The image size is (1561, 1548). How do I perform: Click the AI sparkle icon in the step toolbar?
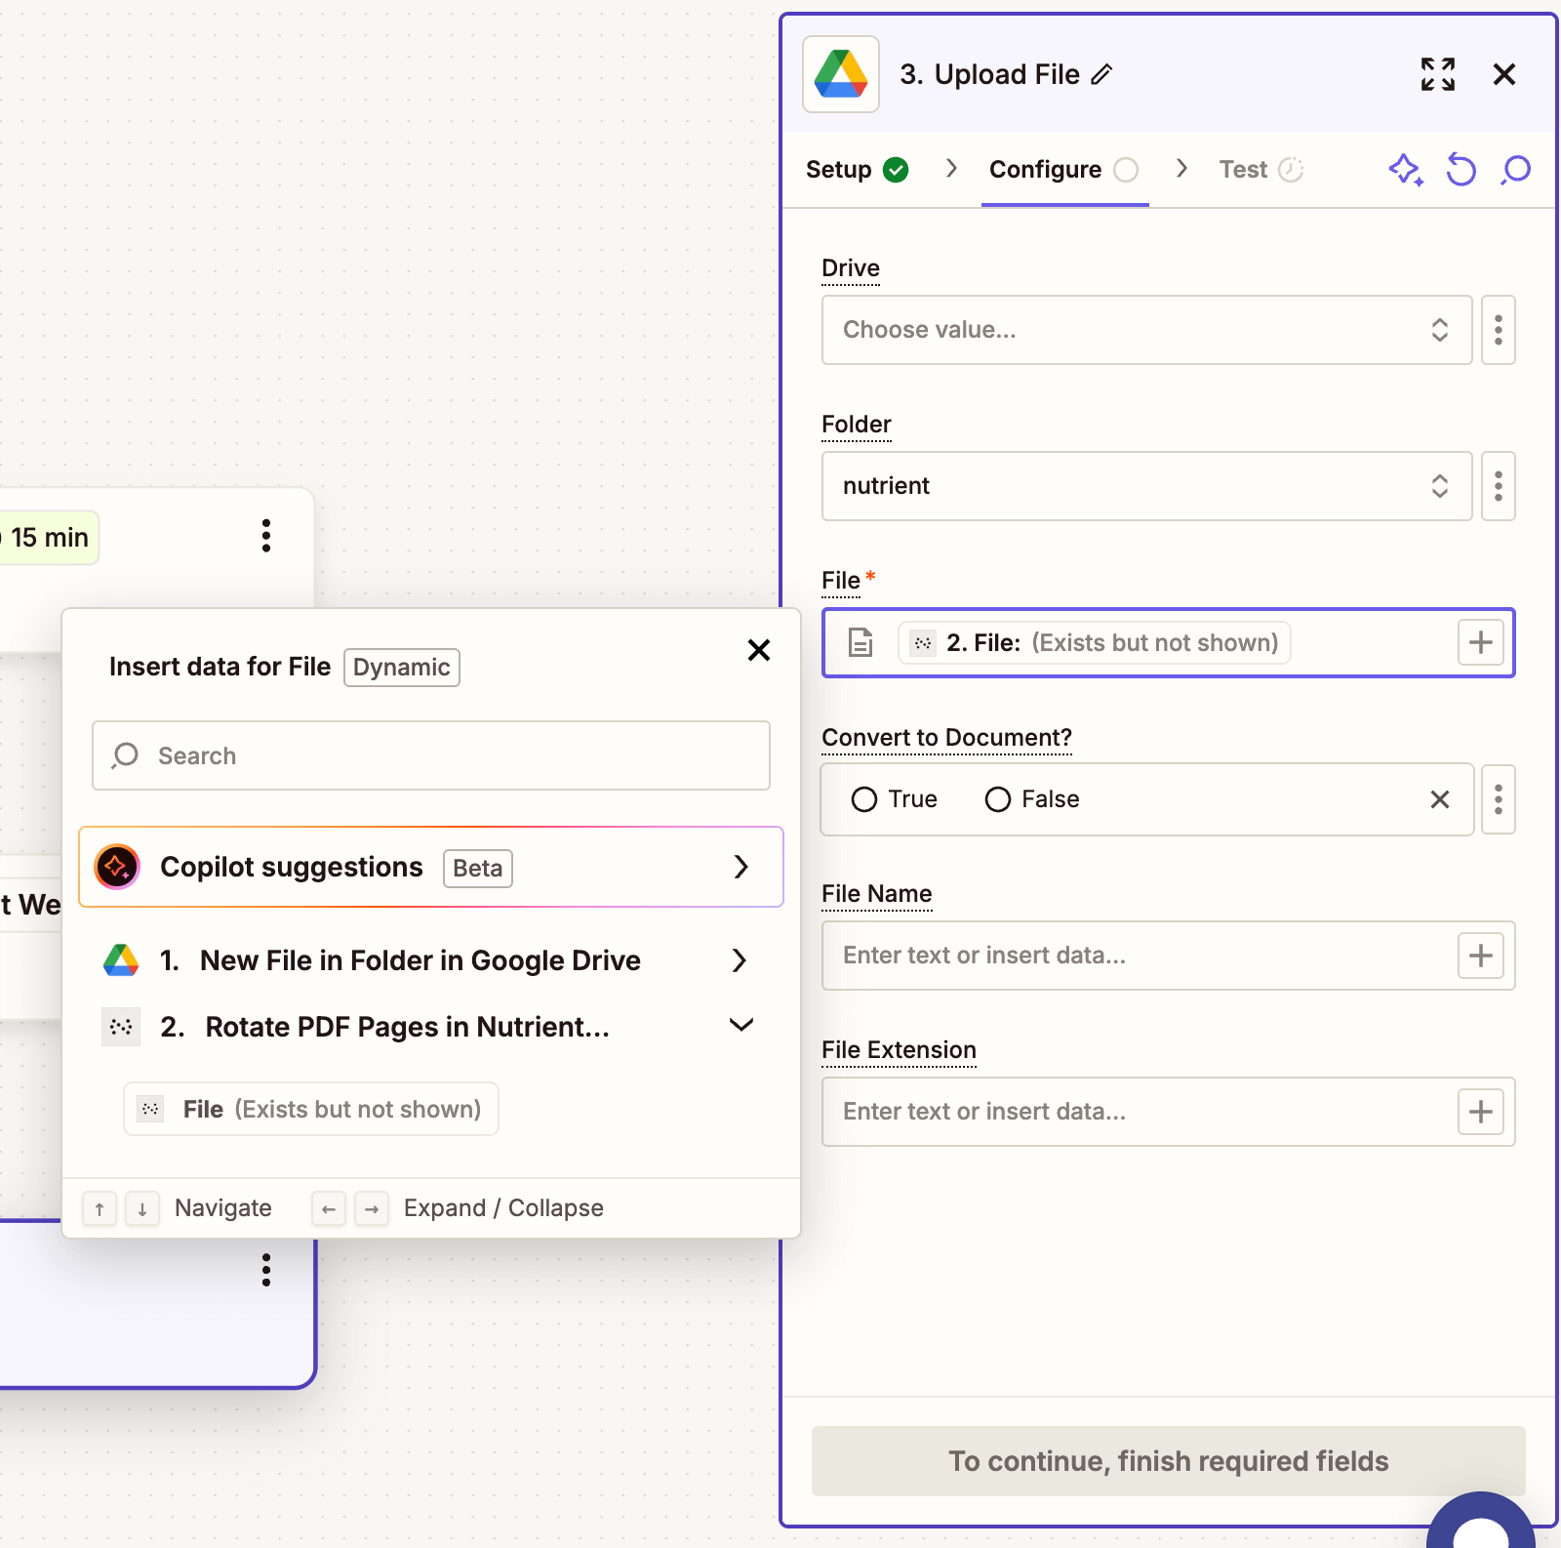point(1405,170)
